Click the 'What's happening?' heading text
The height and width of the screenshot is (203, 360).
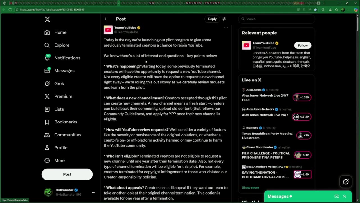click(x=123, y=66)
